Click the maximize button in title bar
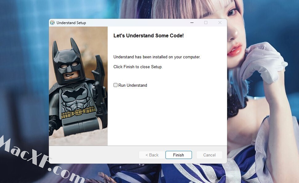299x183 pixels. [x=206, y=23]
